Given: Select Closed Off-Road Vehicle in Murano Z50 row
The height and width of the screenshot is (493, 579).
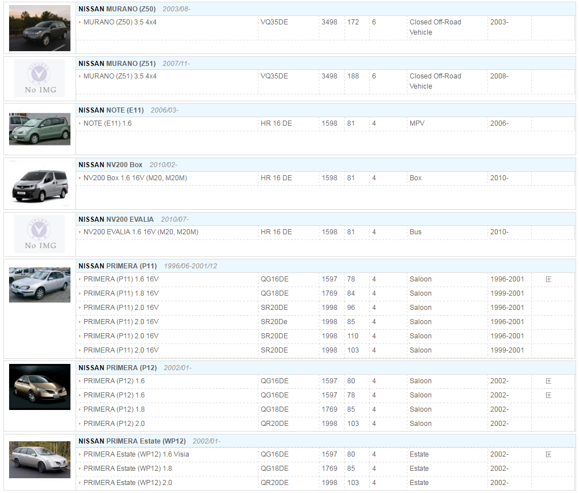Looking at the screenshot, I should tap(435, 27).
